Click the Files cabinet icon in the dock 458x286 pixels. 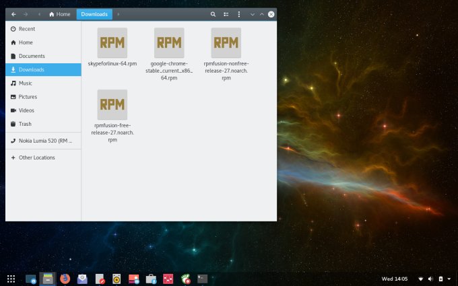click(48, 279)
